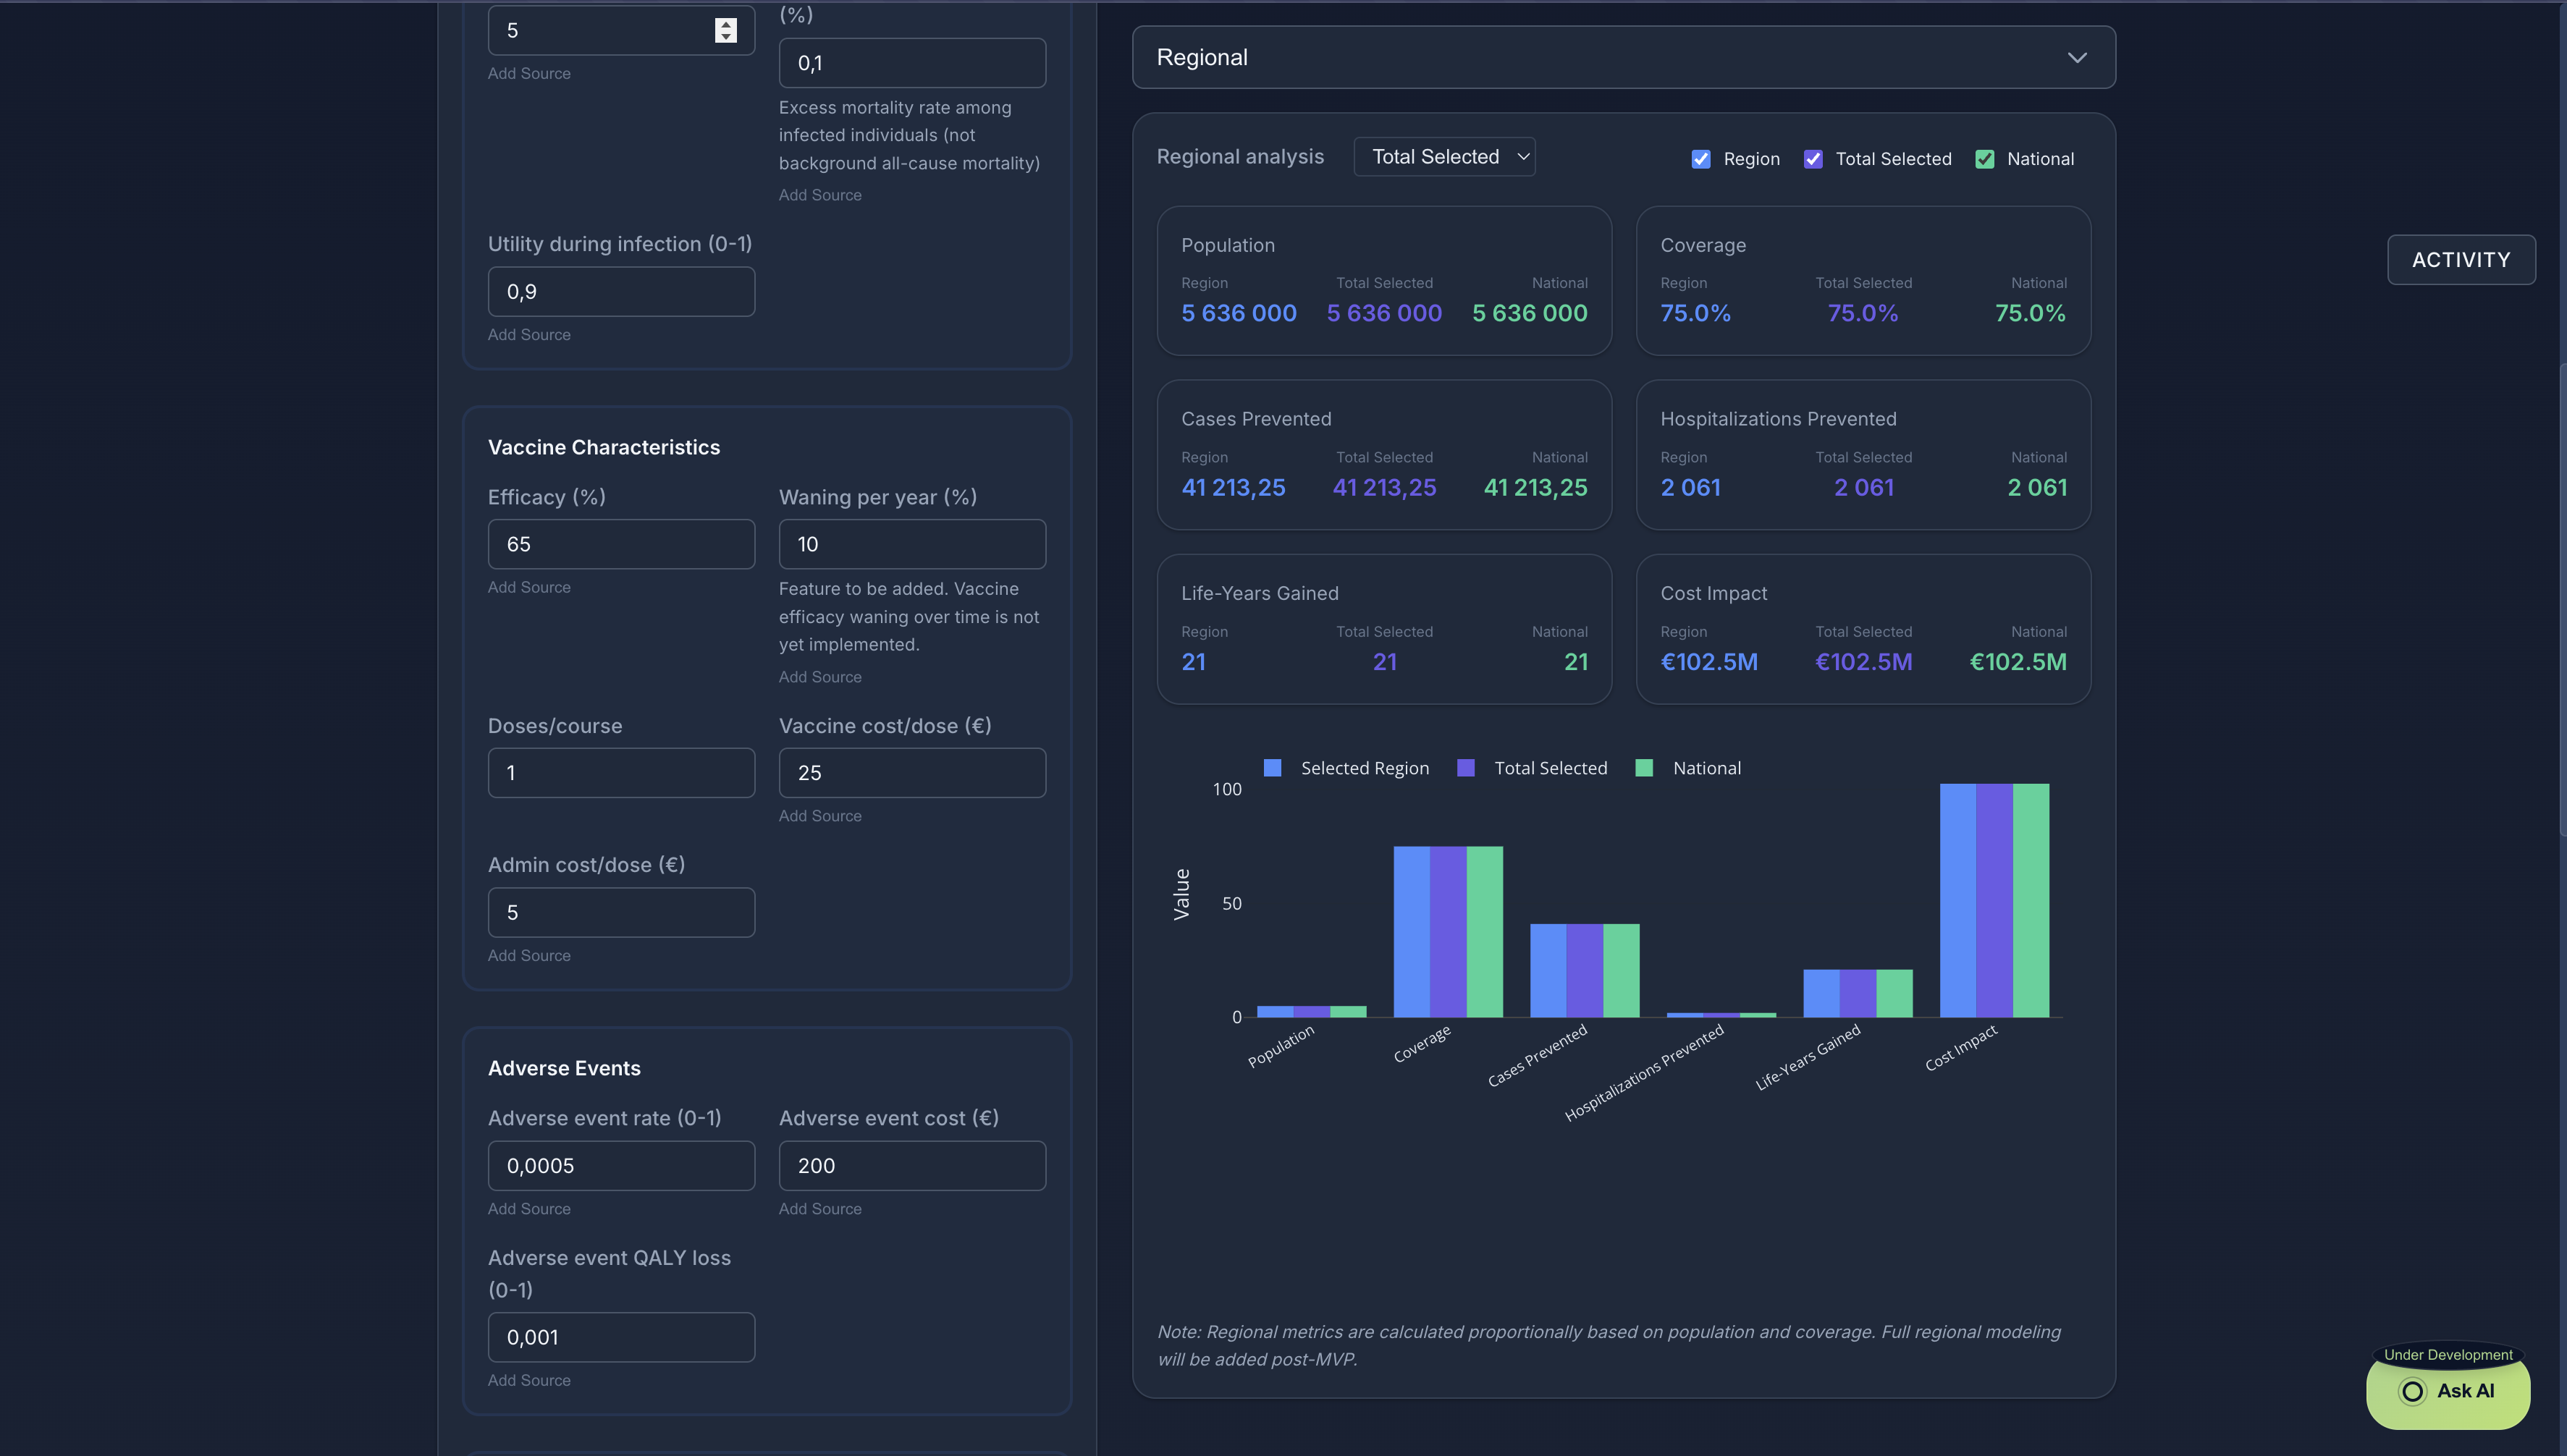Image resolution: width=2567 pixels, height=1456 pixels.
Task: Uncheck the National checkbox
Action: click(1985, 159)
